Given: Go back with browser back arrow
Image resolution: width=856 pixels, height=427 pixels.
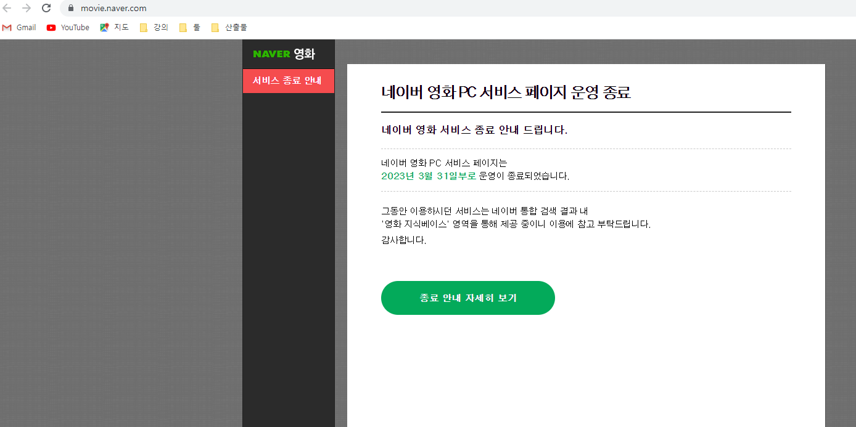Looking at the screenshot, I should tap(7, 8).
